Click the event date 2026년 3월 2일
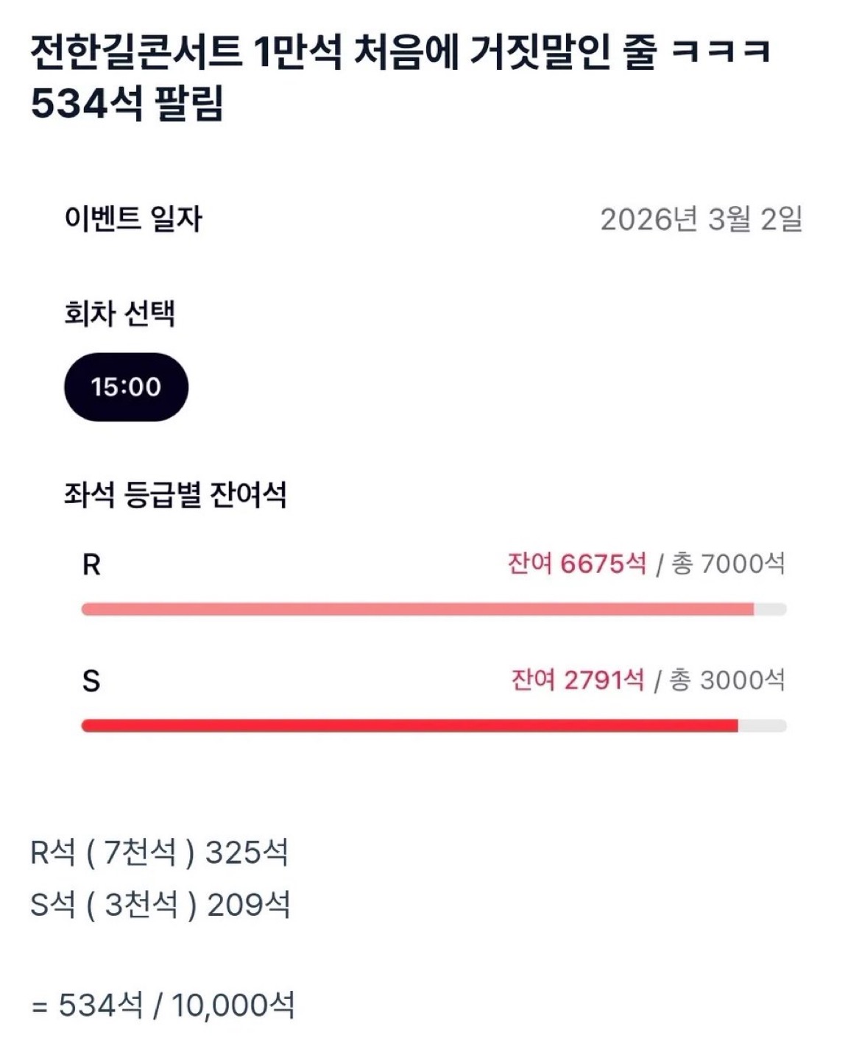 pos(701,219)
